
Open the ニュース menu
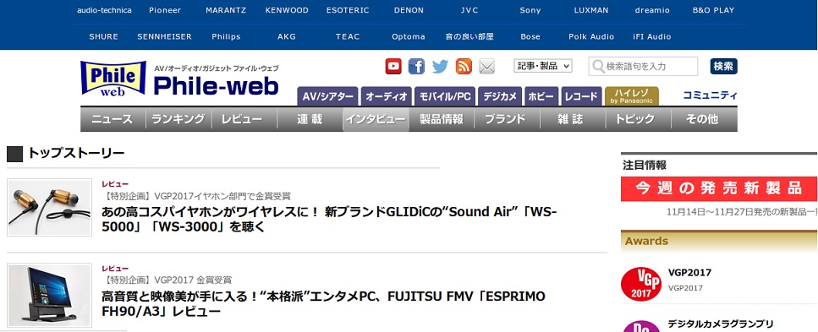[113, 119]
